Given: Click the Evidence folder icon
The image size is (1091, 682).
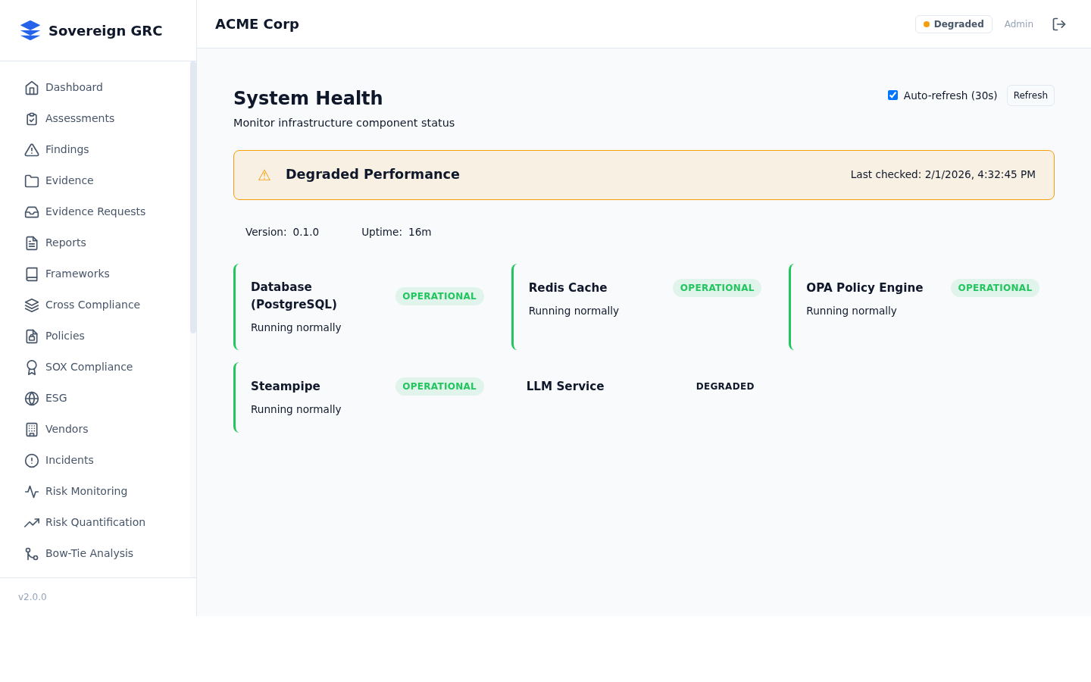Looking at the screenshot, I should pos(32,180).
